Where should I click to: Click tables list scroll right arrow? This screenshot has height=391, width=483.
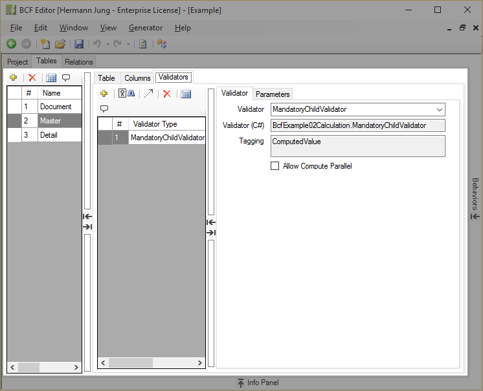click(76, 367)
